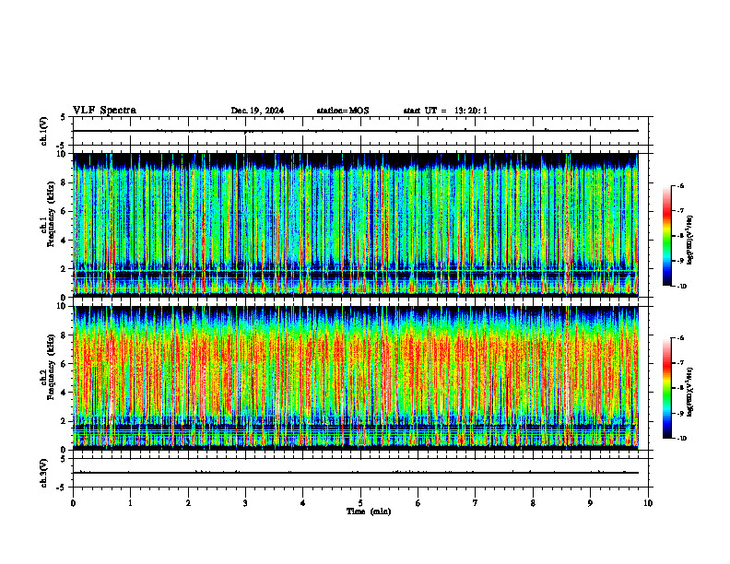Click the time axis tick label "9"
The image size is (730, 564).
[x=590, y=503]
